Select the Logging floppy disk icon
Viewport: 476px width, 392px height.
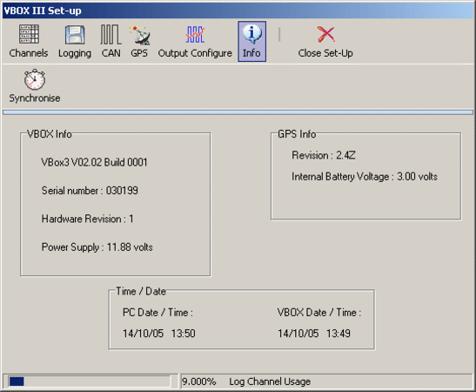[x=75, y=35]
